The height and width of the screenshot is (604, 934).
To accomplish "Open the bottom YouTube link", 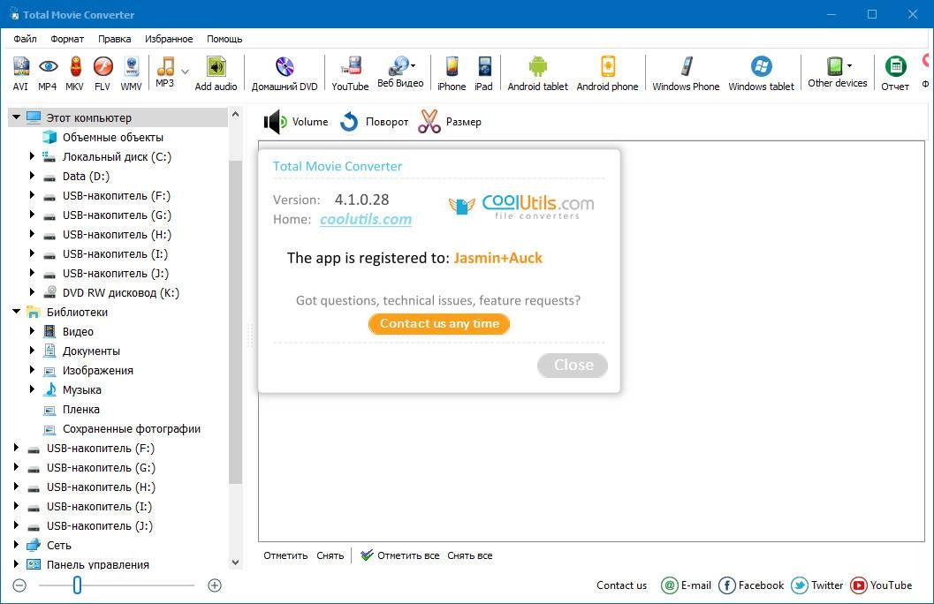I will [x=881, y=585].
